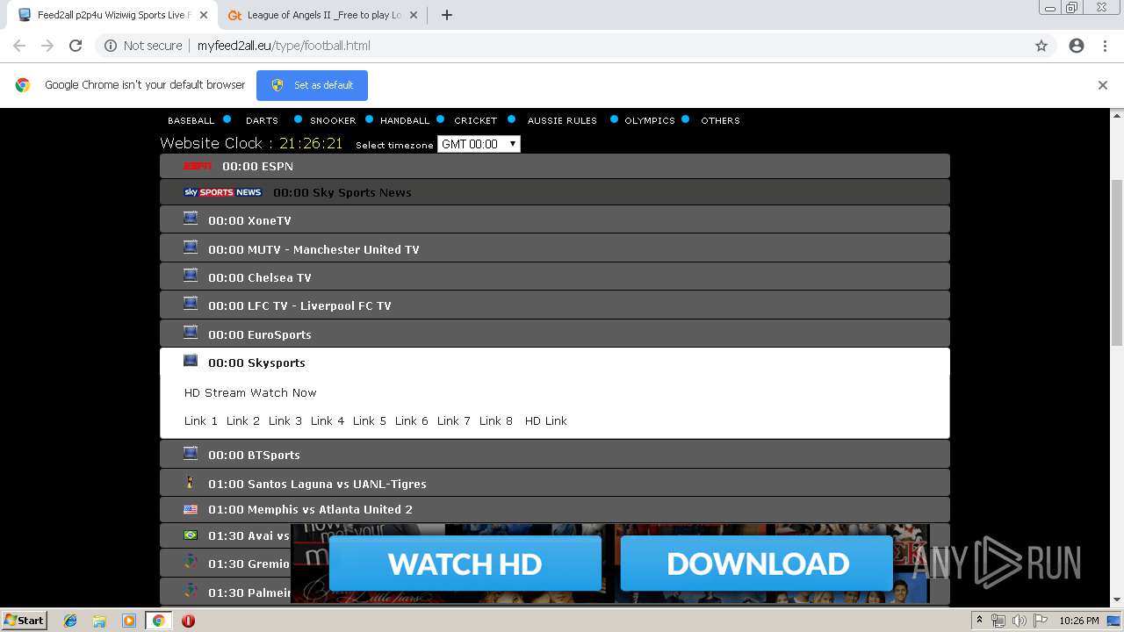Expand the 00:00 ESPN row
The image size is (1124, 632).
click(x=555, y=166)
